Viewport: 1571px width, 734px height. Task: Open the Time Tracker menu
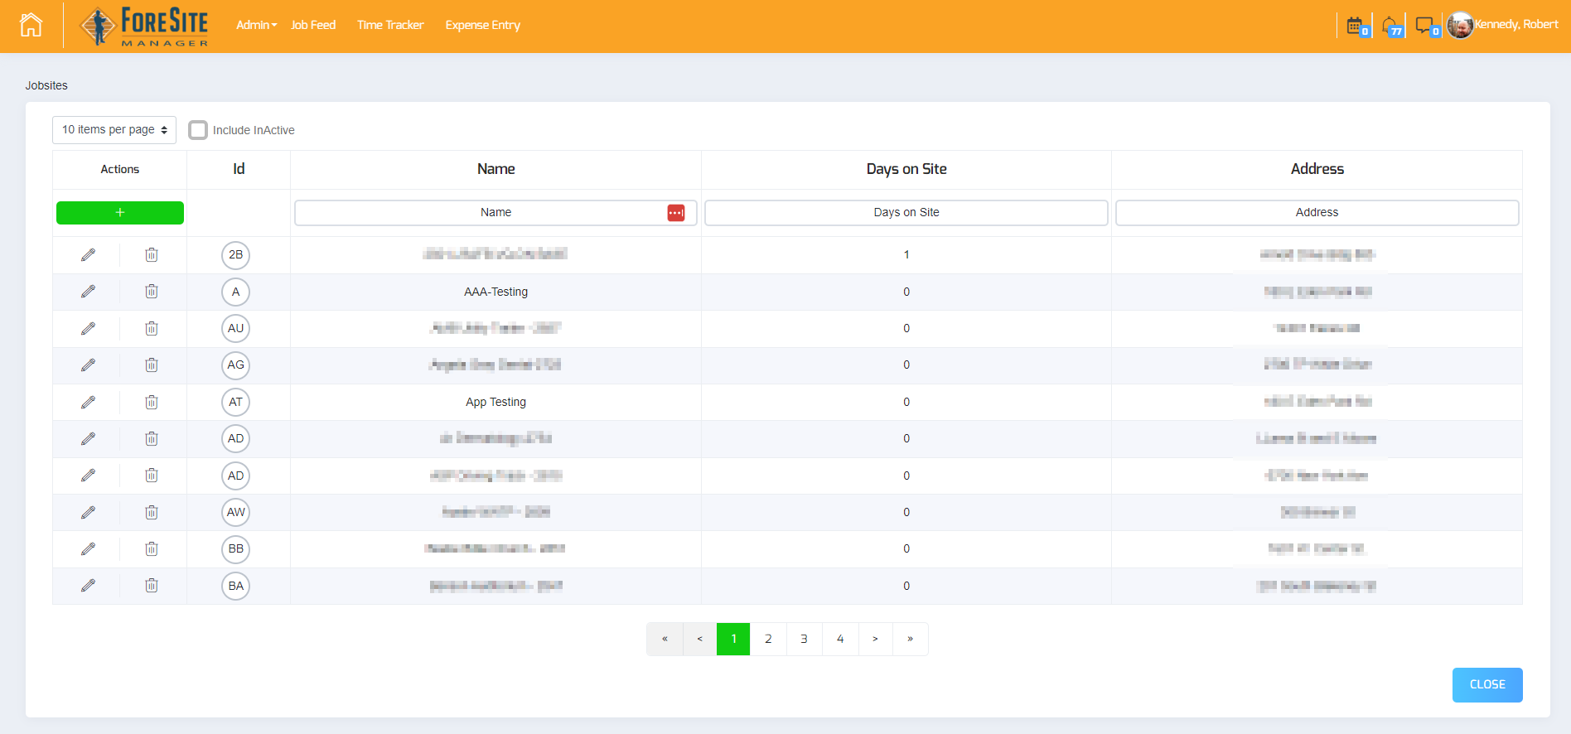tap(390, 25)
